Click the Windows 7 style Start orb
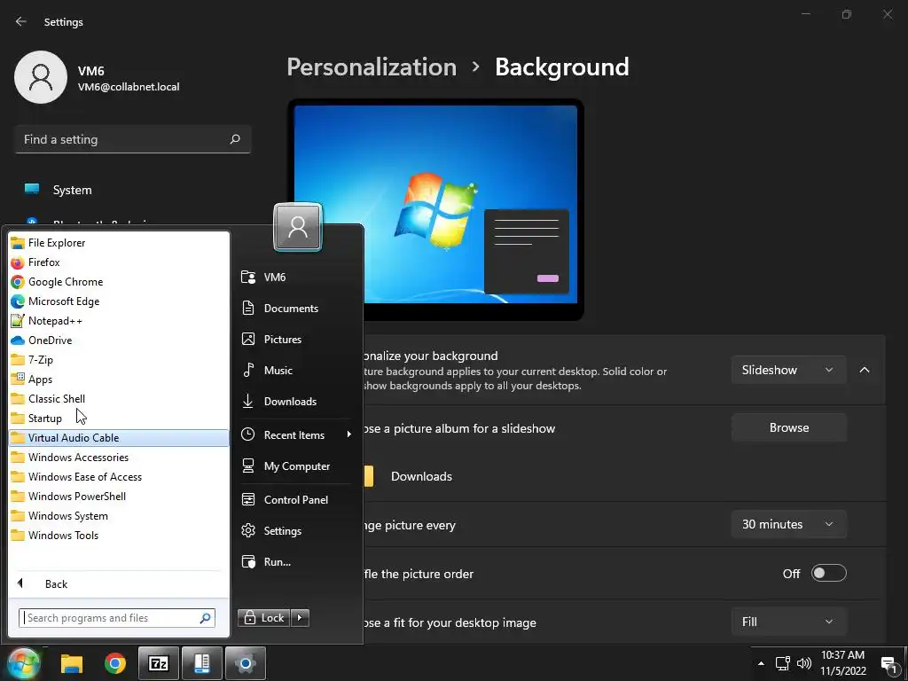This screenshot has height=681, width=908. tap(22, 663)
